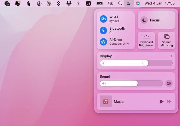Click the battery status icon
This screenshot has width=180, height=126.
[99, 3]
